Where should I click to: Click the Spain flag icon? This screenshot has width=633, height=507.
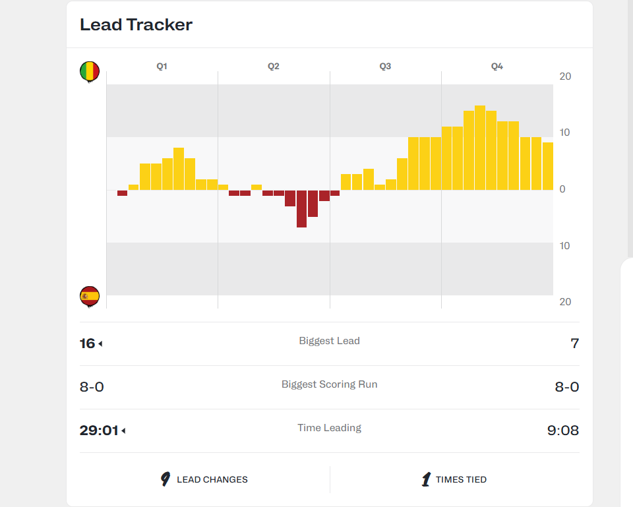tap(90, 297)
